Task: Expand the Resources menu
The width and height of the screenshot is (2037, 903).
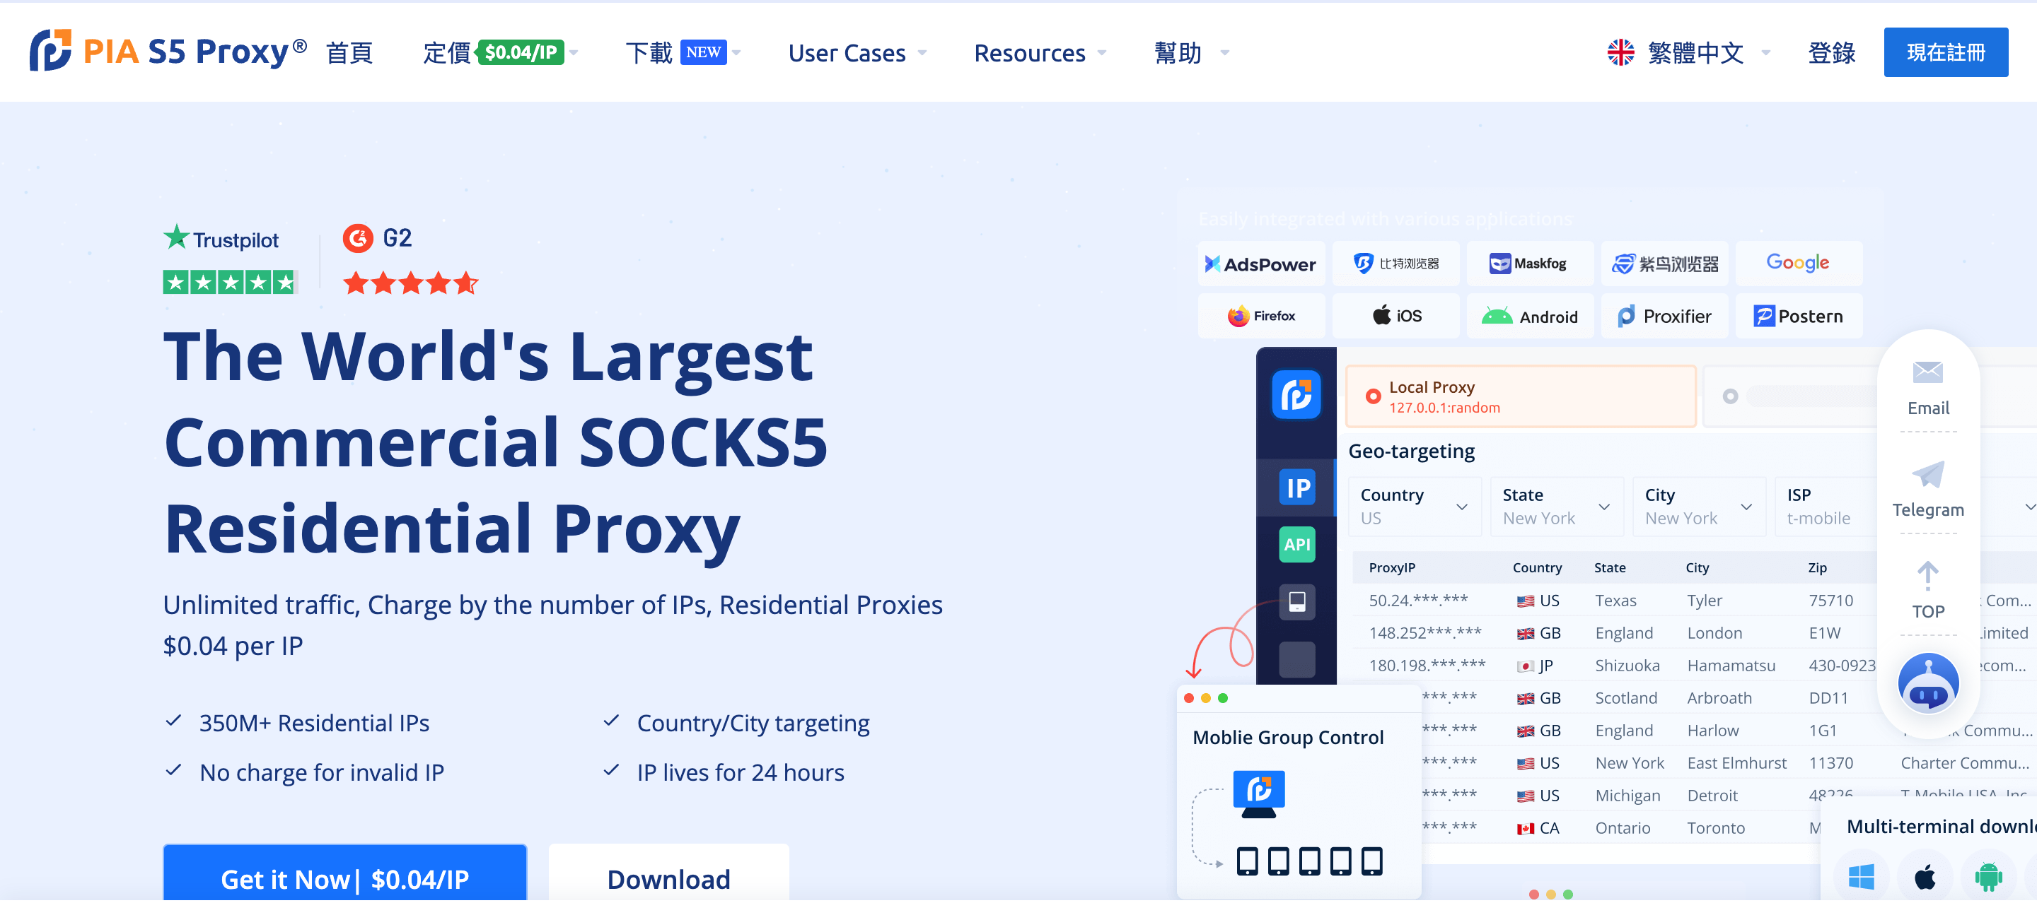Action: tap(1040, 53)
